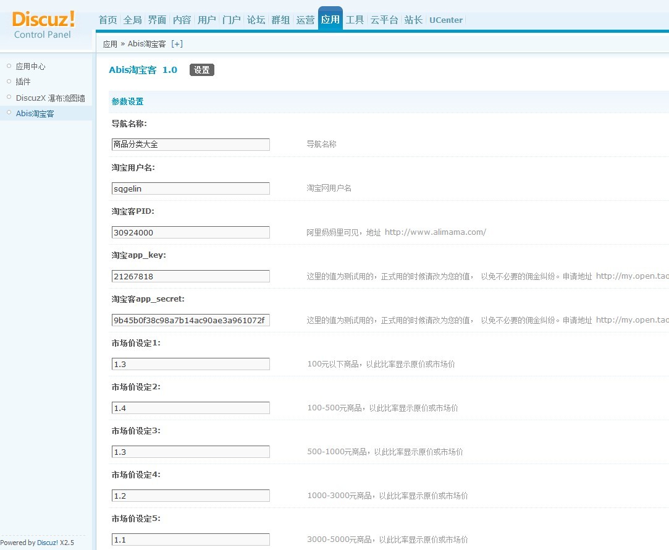
Task: Go to the 首页 tab
Action: 107,20
